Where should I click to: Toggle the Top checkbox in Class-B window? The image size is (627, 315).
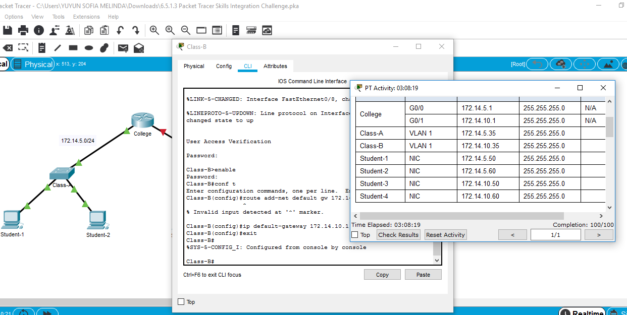[x=181, y=302]
